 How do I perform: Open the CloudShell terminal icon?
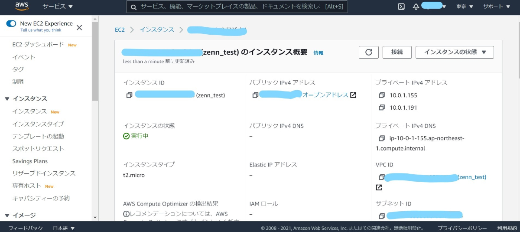coord(401,7)
